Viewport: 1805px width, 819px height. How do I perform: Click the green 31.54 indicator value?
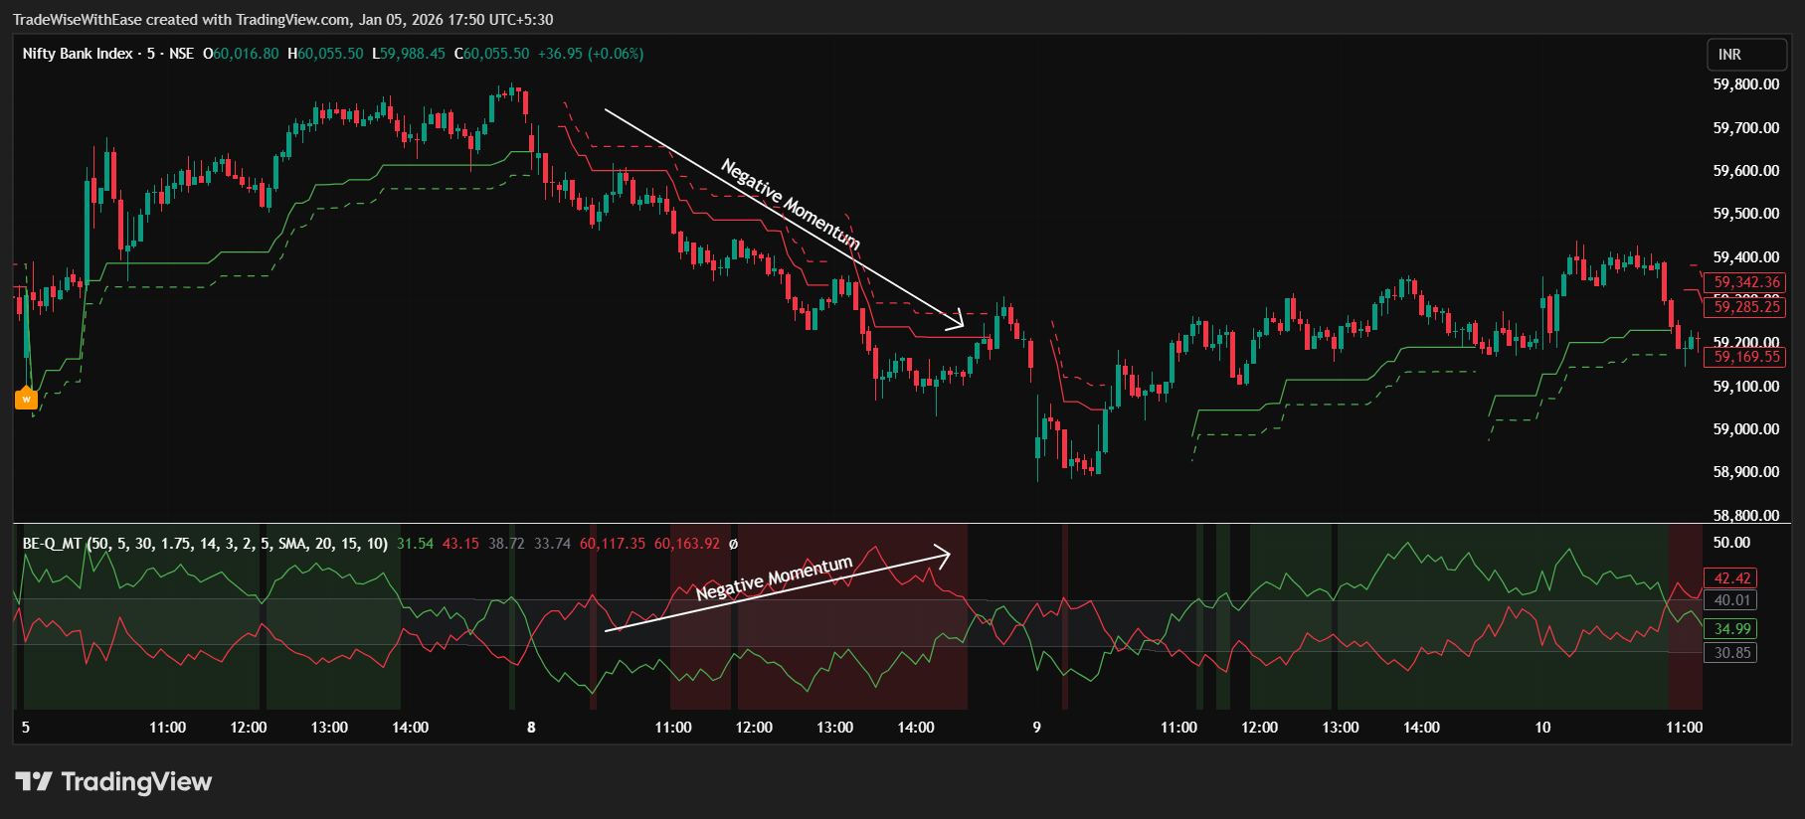pos(415,544)
